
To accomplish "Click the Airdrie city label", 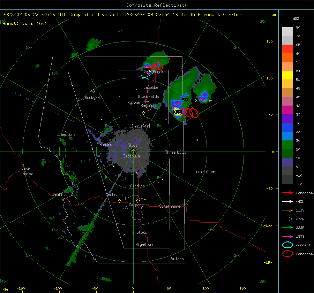I will 137,186.
